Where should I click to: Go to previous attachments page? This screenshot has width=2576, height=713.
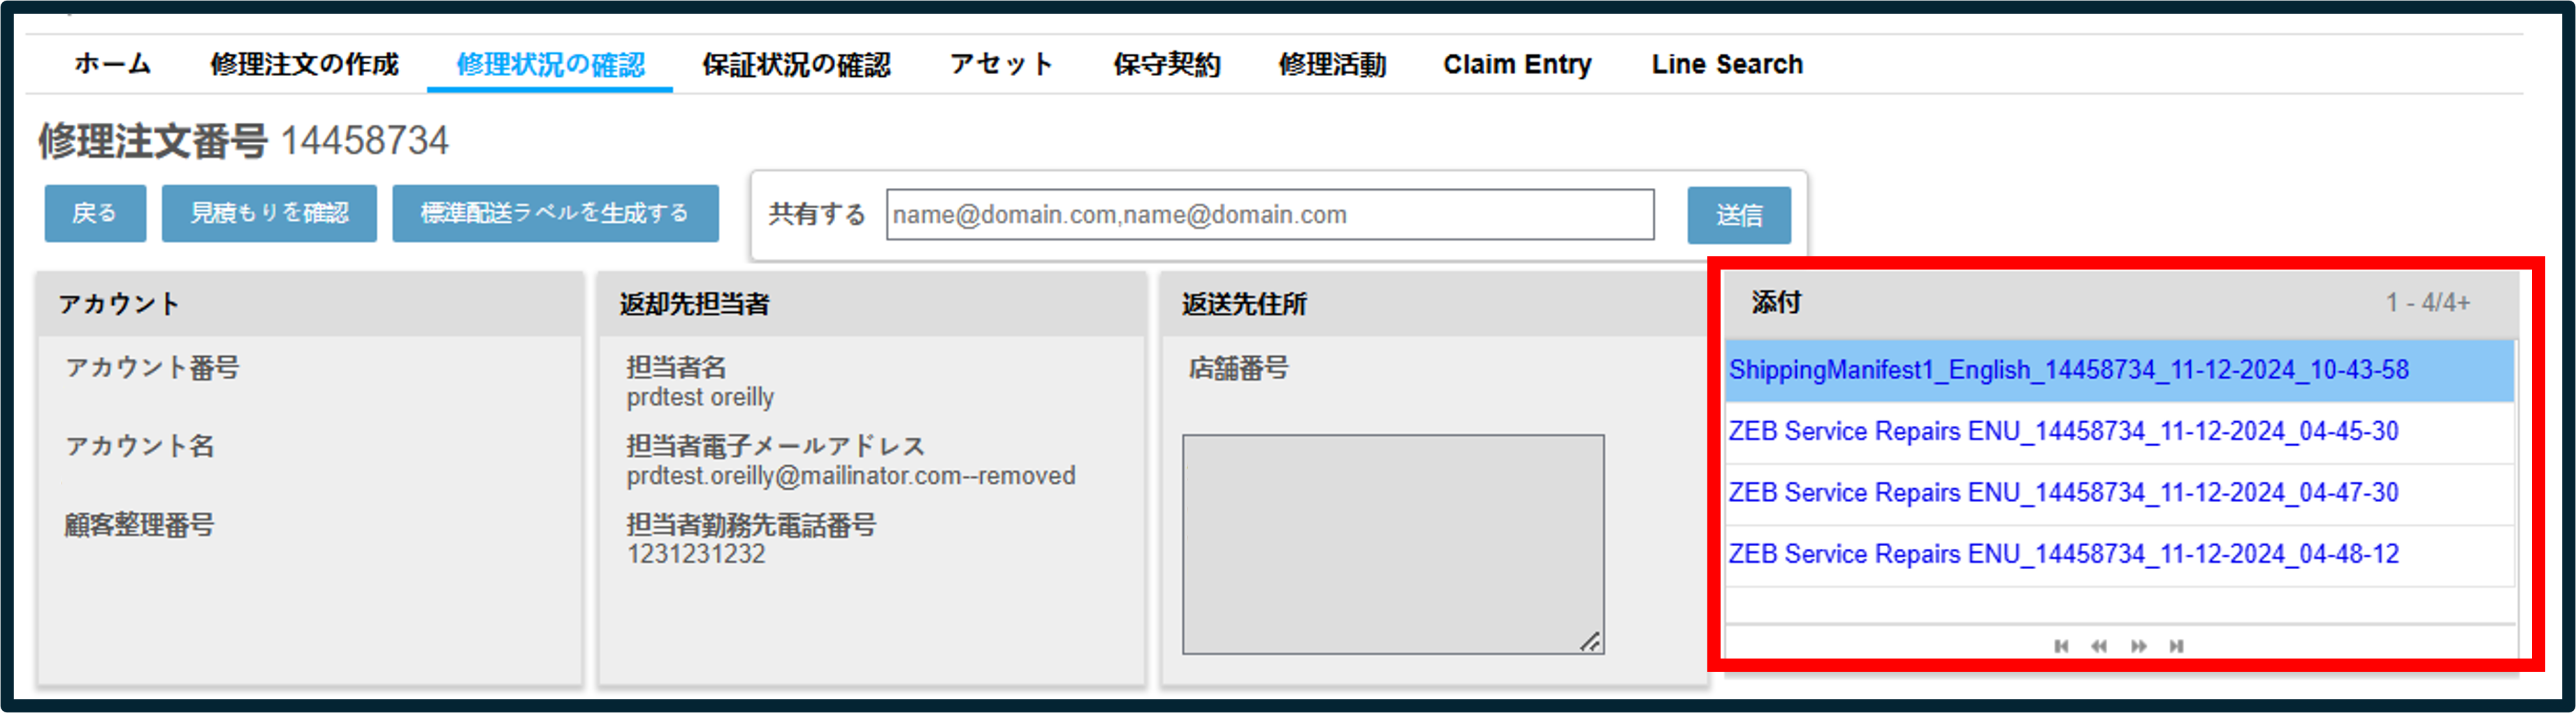pos(2099,646)
